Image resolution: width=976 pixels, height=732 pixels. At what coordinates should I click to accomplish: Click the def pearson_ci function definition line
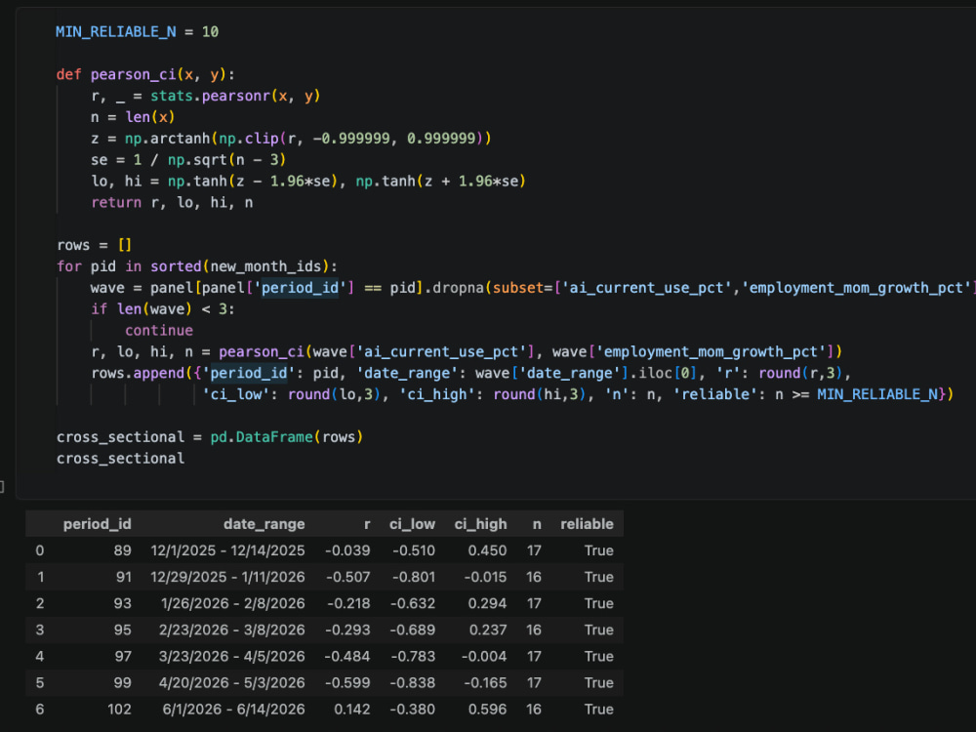click(145, 75)
